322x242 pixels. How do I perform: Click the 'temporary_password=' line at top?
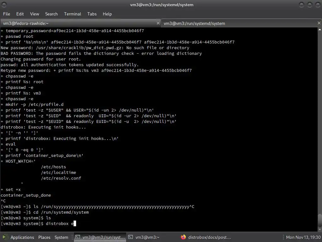(x=72, y=31)
